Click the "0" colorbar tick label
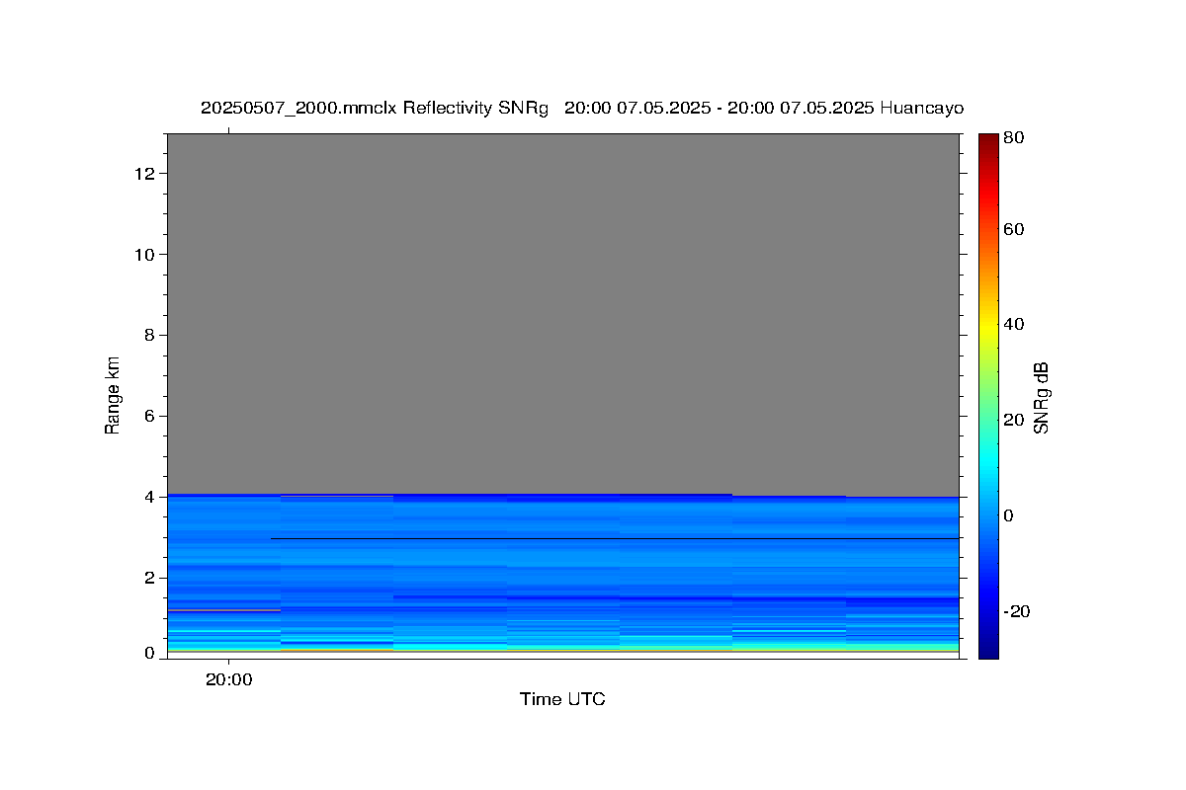The width and height of the screenshot is (1186, 790). (x=1008, y=515)
